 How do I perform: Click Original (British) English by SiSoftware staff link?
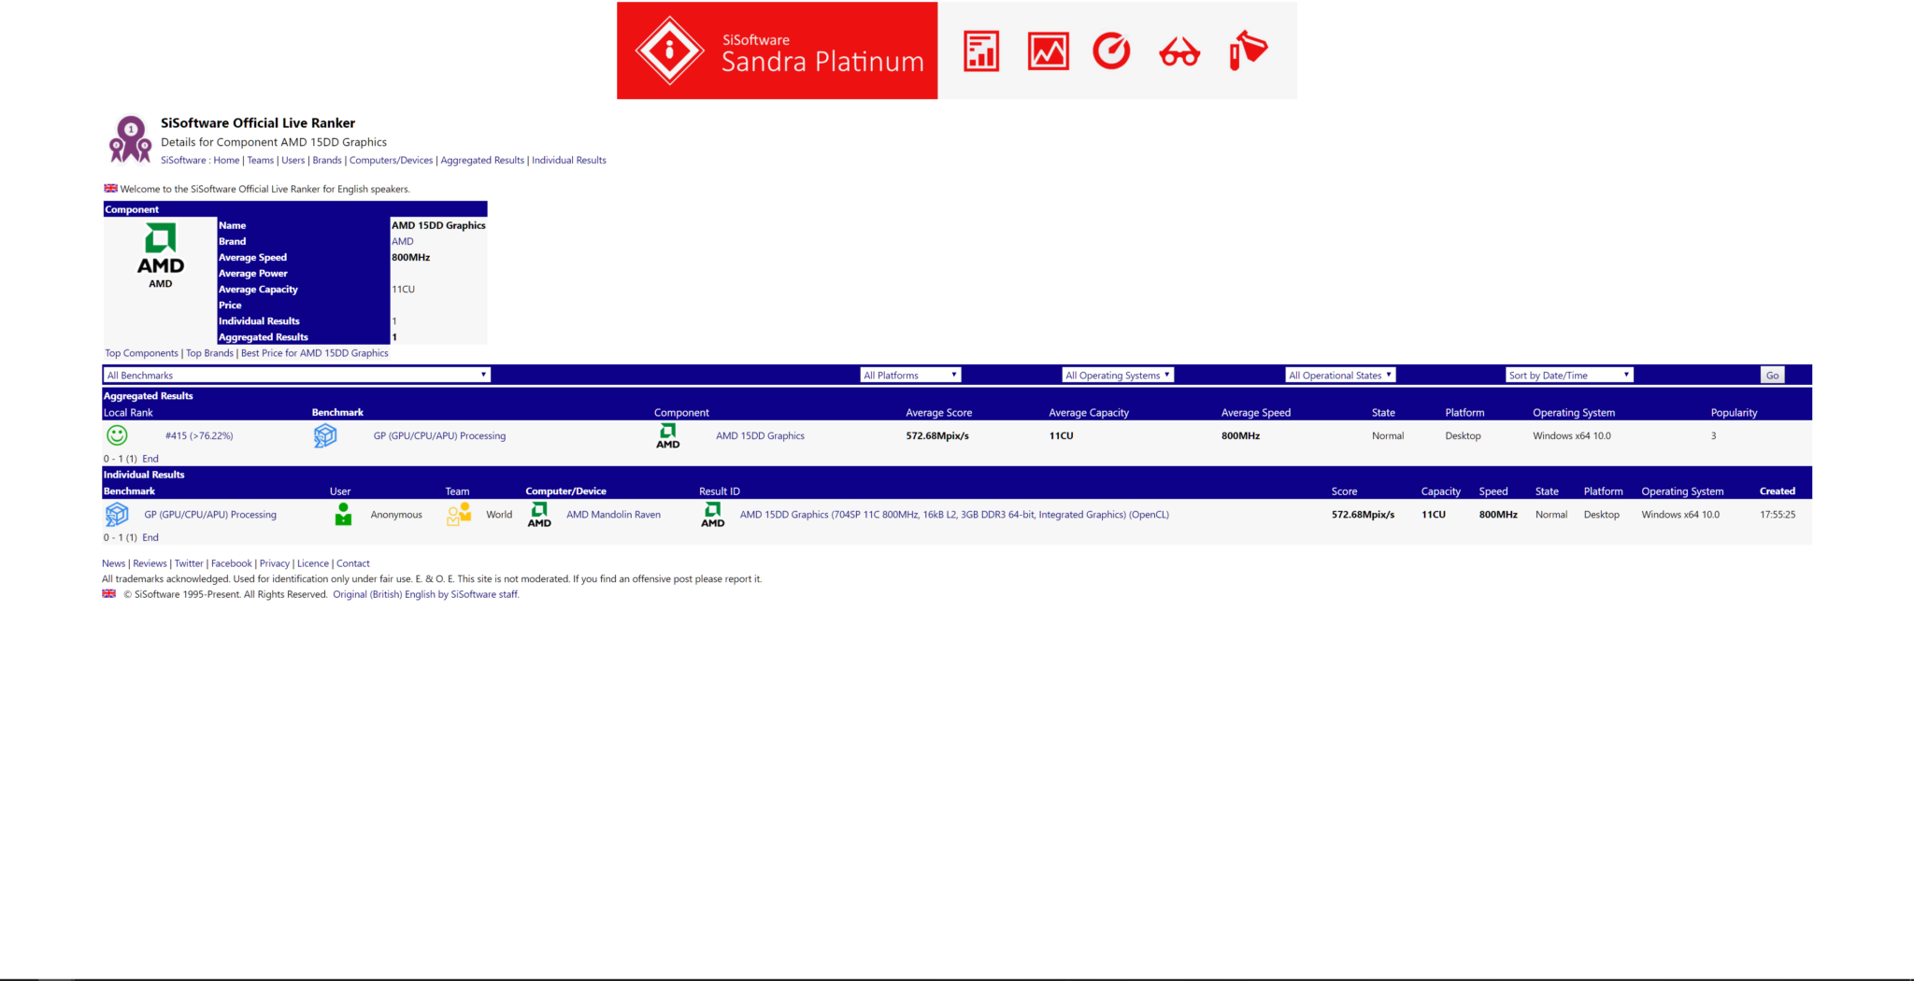(425, 594)
